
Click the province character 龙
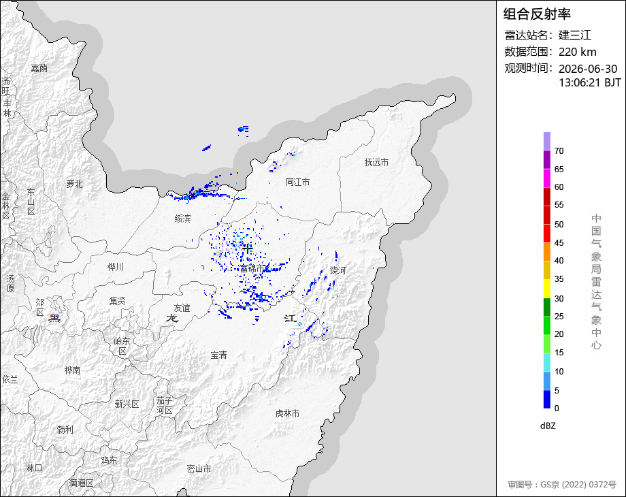pyautogui.click(x=171, y=318)
